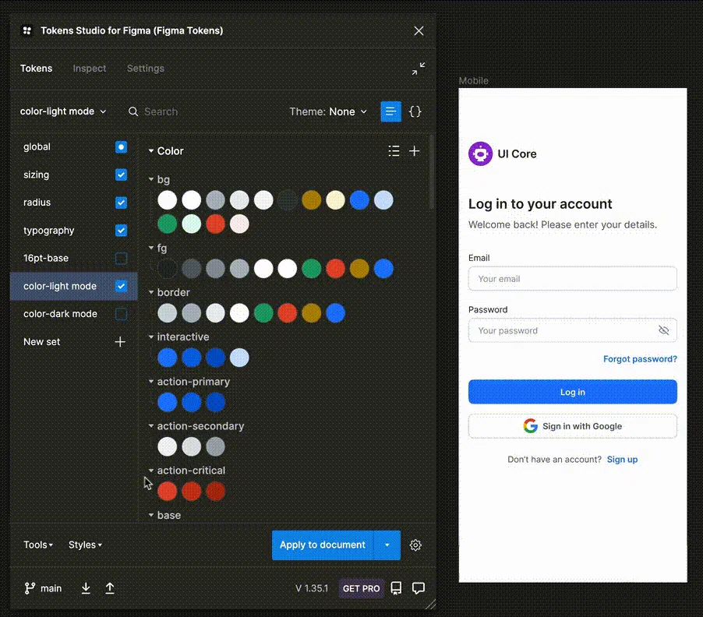Open the Apply to document options arrow

(x=387, y=545)
